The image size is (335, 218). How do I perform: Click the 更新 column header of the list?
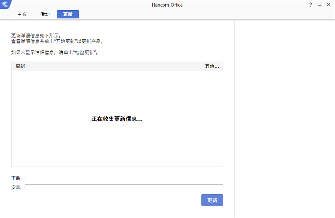(20, 66)
